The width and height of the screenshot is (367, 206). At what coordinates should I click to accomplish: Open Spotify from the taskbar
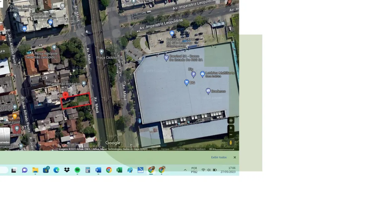click(77, 170)
